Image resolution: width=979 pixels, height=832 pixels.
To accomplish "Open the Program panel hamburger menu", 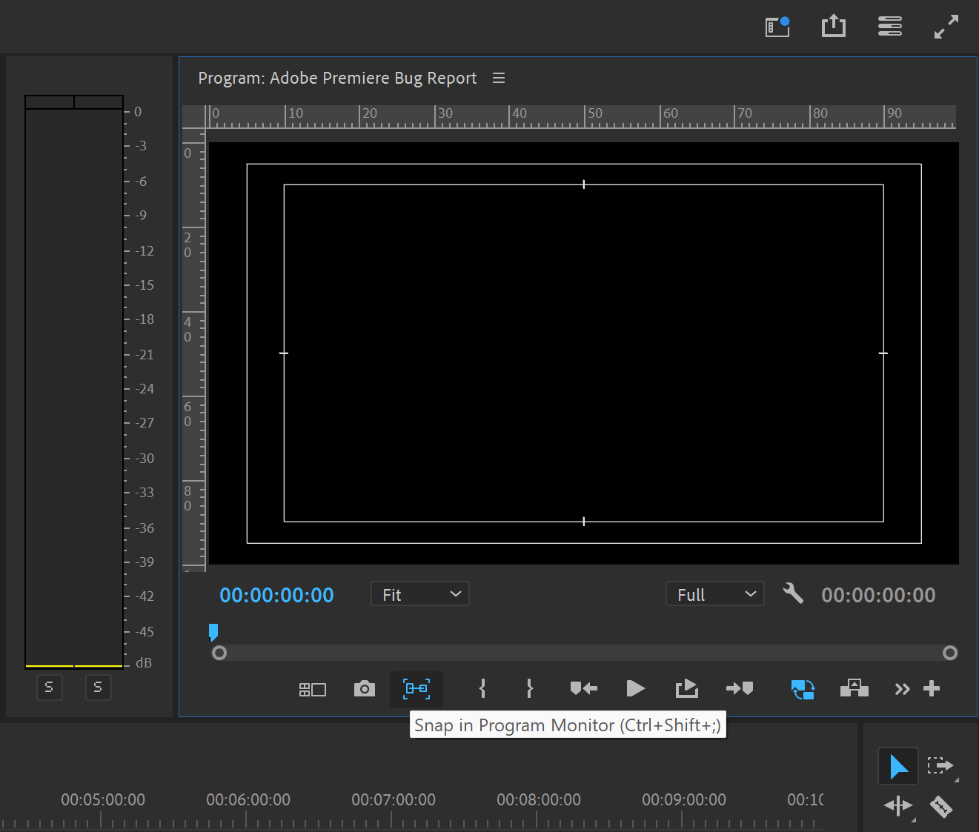I will 499,77.
